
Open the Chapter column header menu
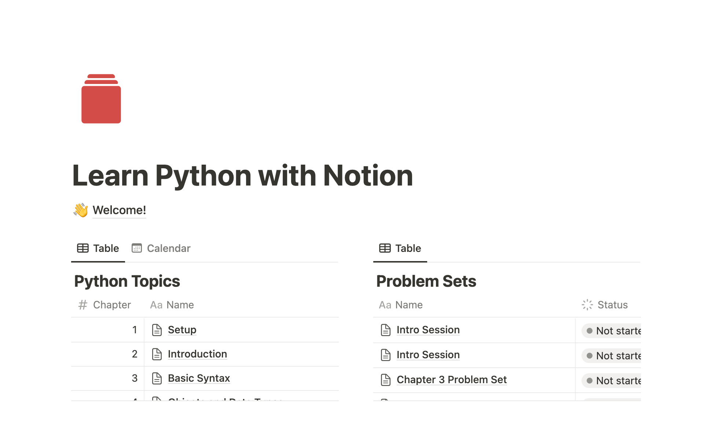(x=105, y=305)
